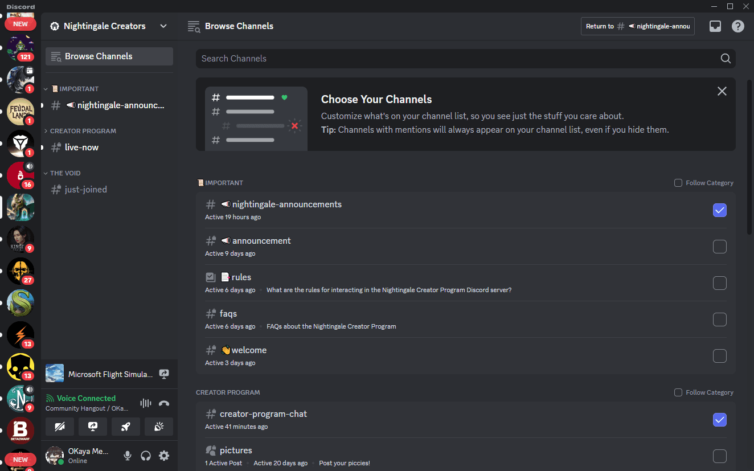The image size is (754, 471).
Task: Start an activity with the rocket icon
Action: tap(126, 427)
